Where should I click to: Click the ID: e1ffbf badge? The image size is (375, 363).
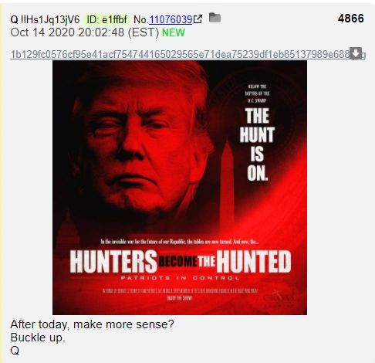(106, 19)
